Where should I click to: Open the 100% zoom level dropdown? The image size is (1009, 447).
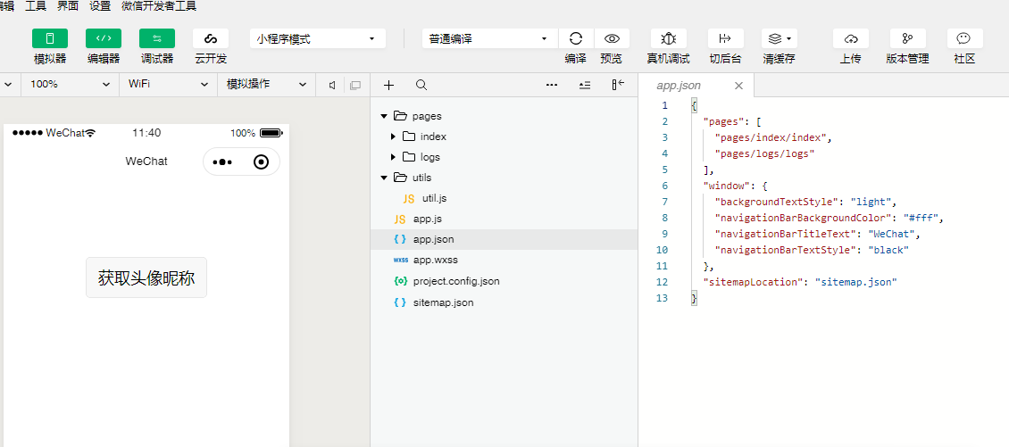pyautogui.click(x=71, y=84)
